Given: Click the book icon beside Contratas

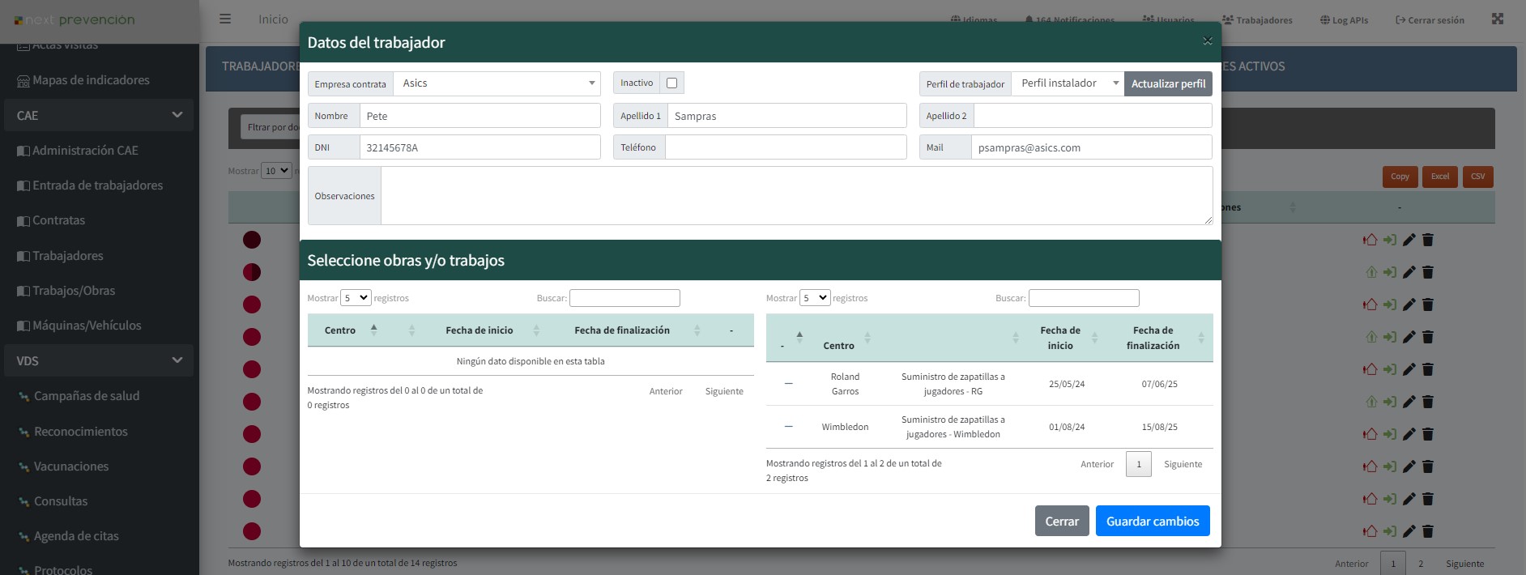Looking at the screenshot, I should (23, 220).
